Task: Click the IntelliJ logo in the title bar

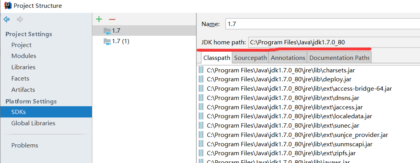Action: 7,5
